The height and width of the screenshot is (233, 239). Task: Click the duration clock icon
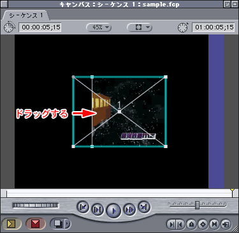(x=9, y=27)
